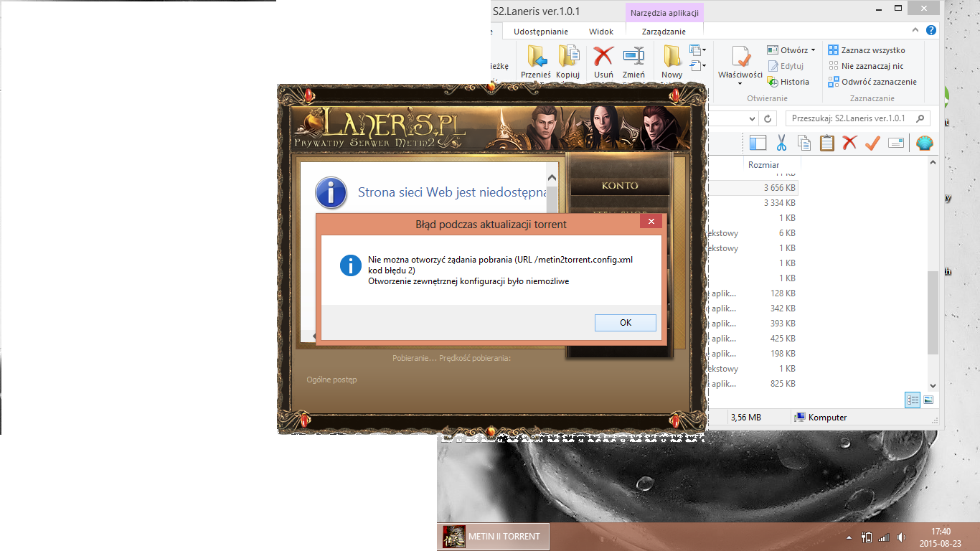
Task: Switch to large thumbnails view
Action: click(928, 400)
